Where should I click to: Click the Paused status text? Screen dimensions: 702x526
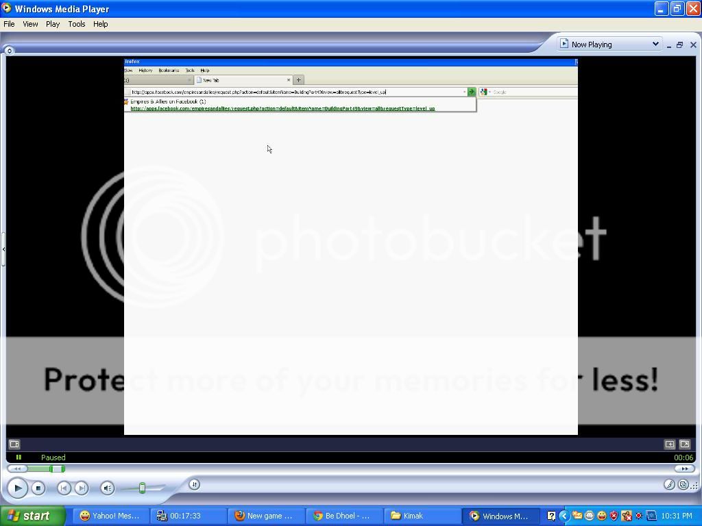[53, 458]
